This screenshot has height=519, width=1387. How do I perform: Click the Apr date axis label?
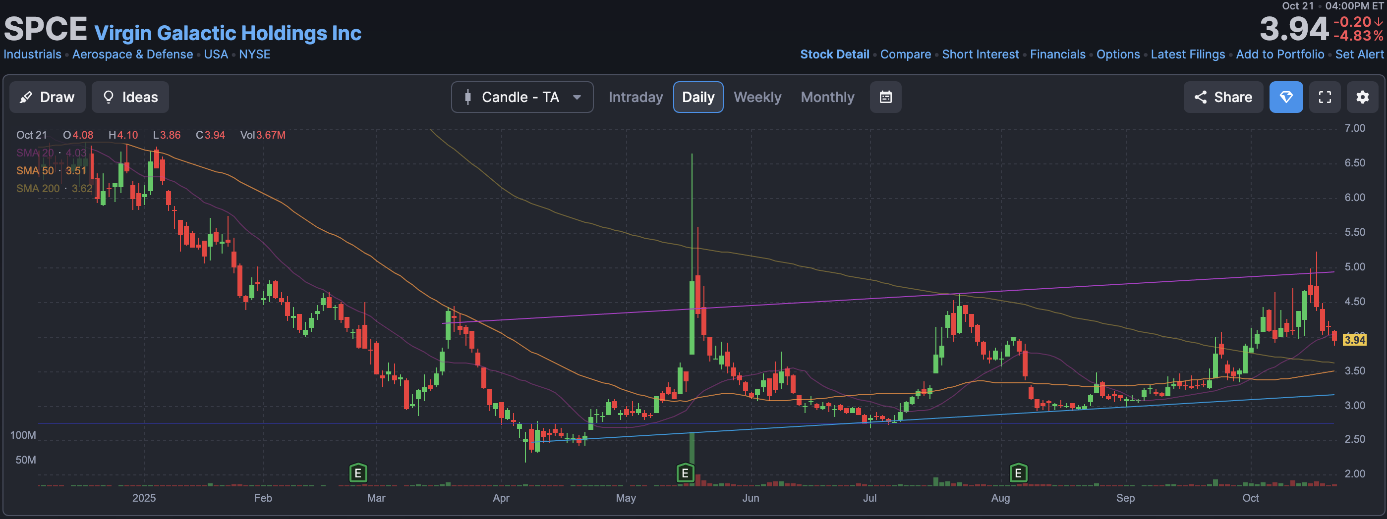coord(501,498)
